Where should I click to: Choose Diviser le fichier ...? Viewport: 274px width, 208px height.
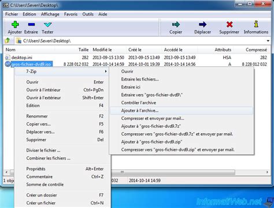point(62,150)
